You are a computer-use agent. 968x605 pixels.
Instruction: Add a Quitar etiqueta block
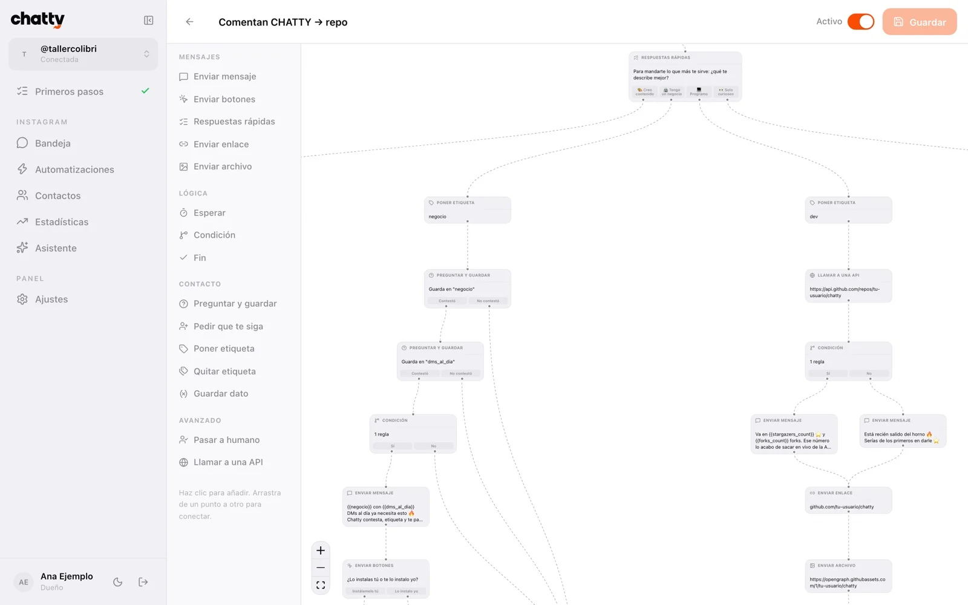234,371
